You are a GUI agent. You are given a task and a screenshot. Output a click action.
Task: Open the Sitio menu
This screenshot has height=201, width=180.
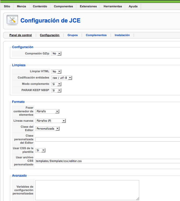pyautogui.click(x=7, y=6)
